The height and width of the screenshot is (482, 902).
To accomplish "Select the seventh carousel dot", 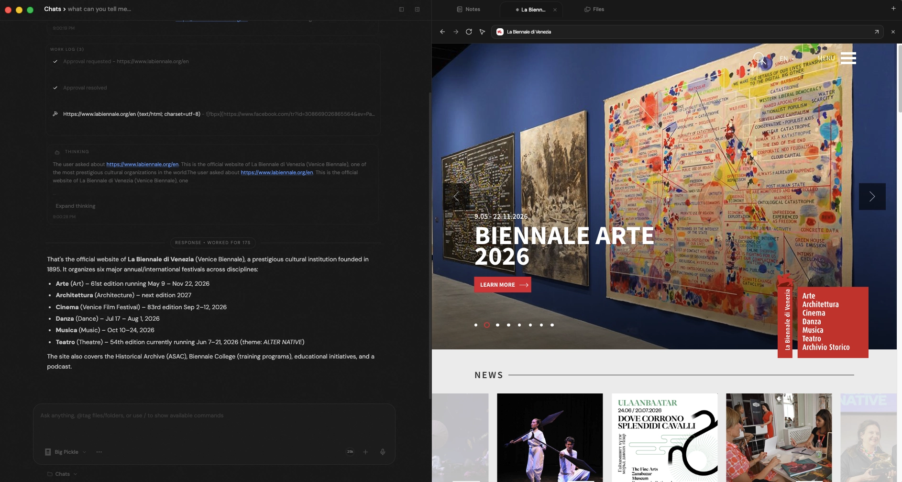I will (541, 325).
